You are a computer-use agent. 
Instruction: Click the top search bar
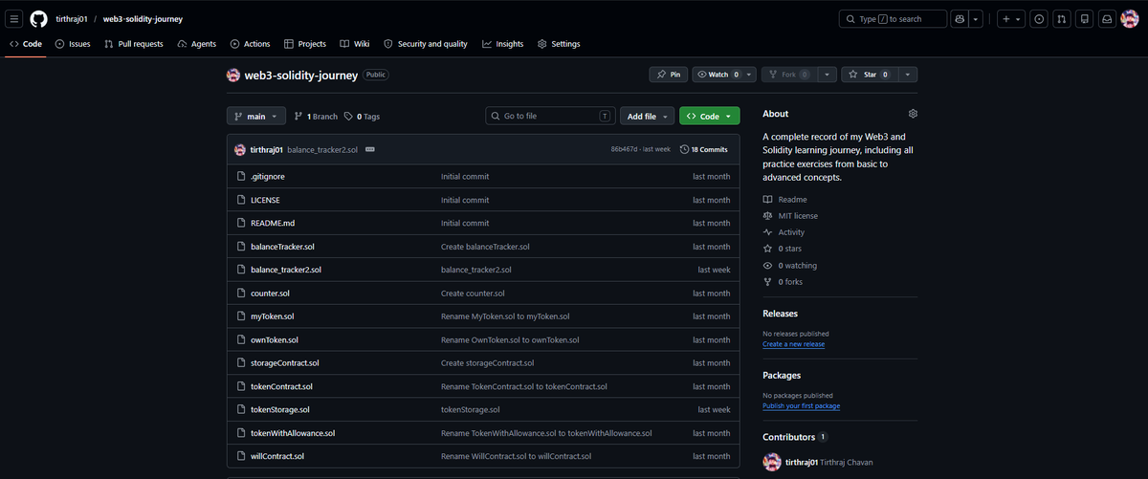pyautogui.click(x=893, y=19)
